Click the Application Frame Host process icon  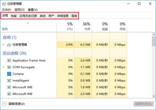pyautogui.click(x=9, y=60)
